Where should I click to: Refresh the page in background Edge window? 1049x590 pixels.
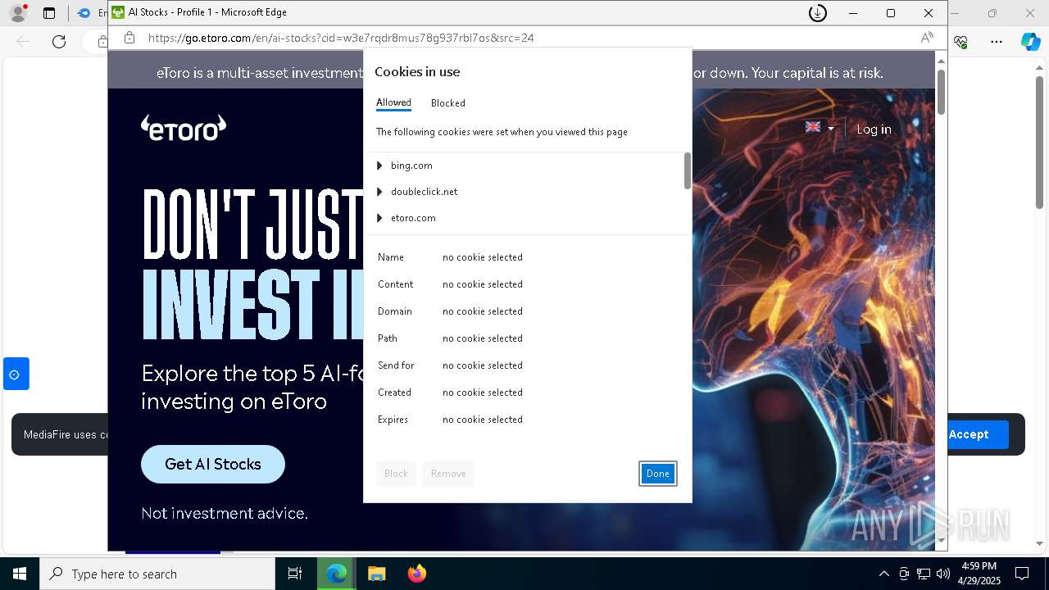click(59, 42)
